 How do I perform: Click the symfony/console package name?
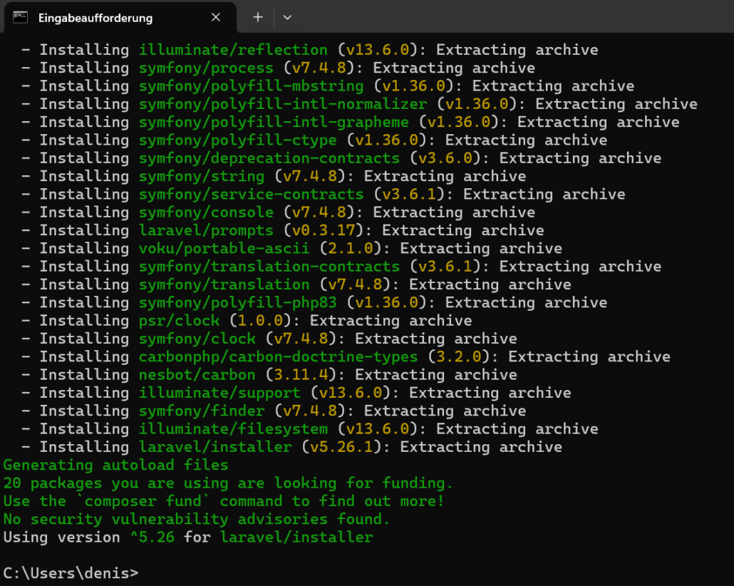coord(206,212)
